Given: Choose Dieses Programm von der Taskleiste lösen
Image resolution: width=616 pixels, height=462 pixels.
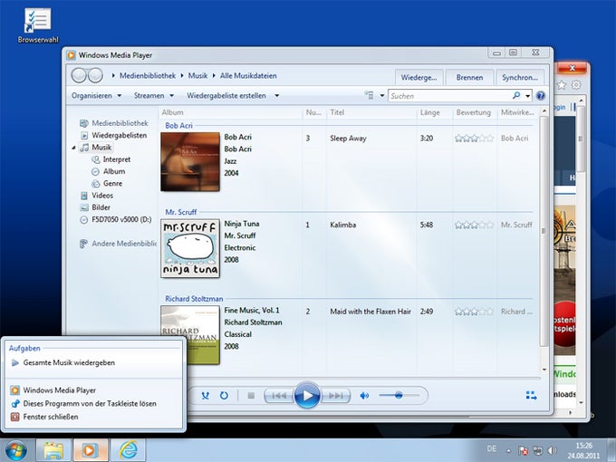Looking at the screenshot, I should (83, 403).
